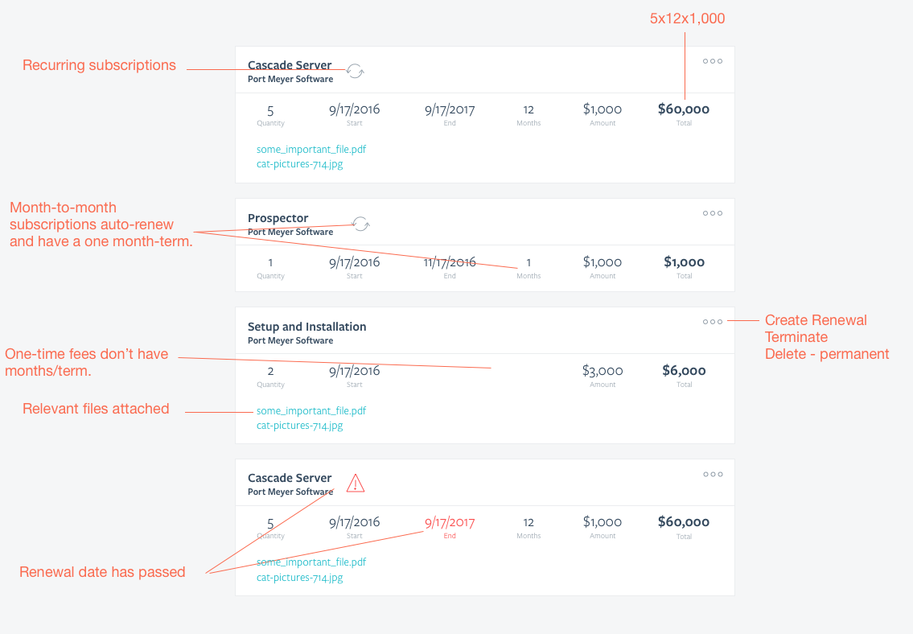Choose Delete - permanent option

[x=827, y=354]
